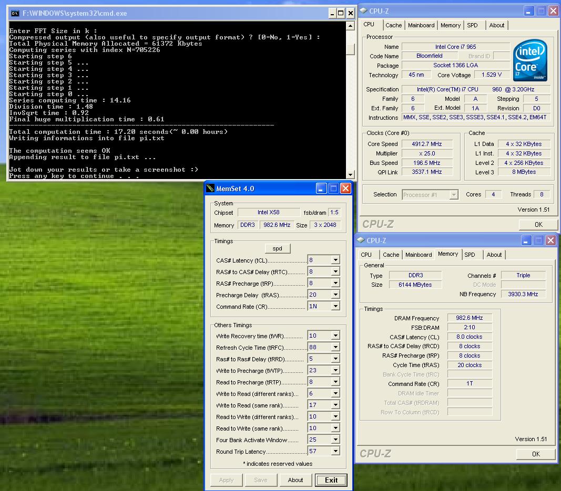
Task: Switch to CPU tab in lower CPU-Z
Action: 366,255
